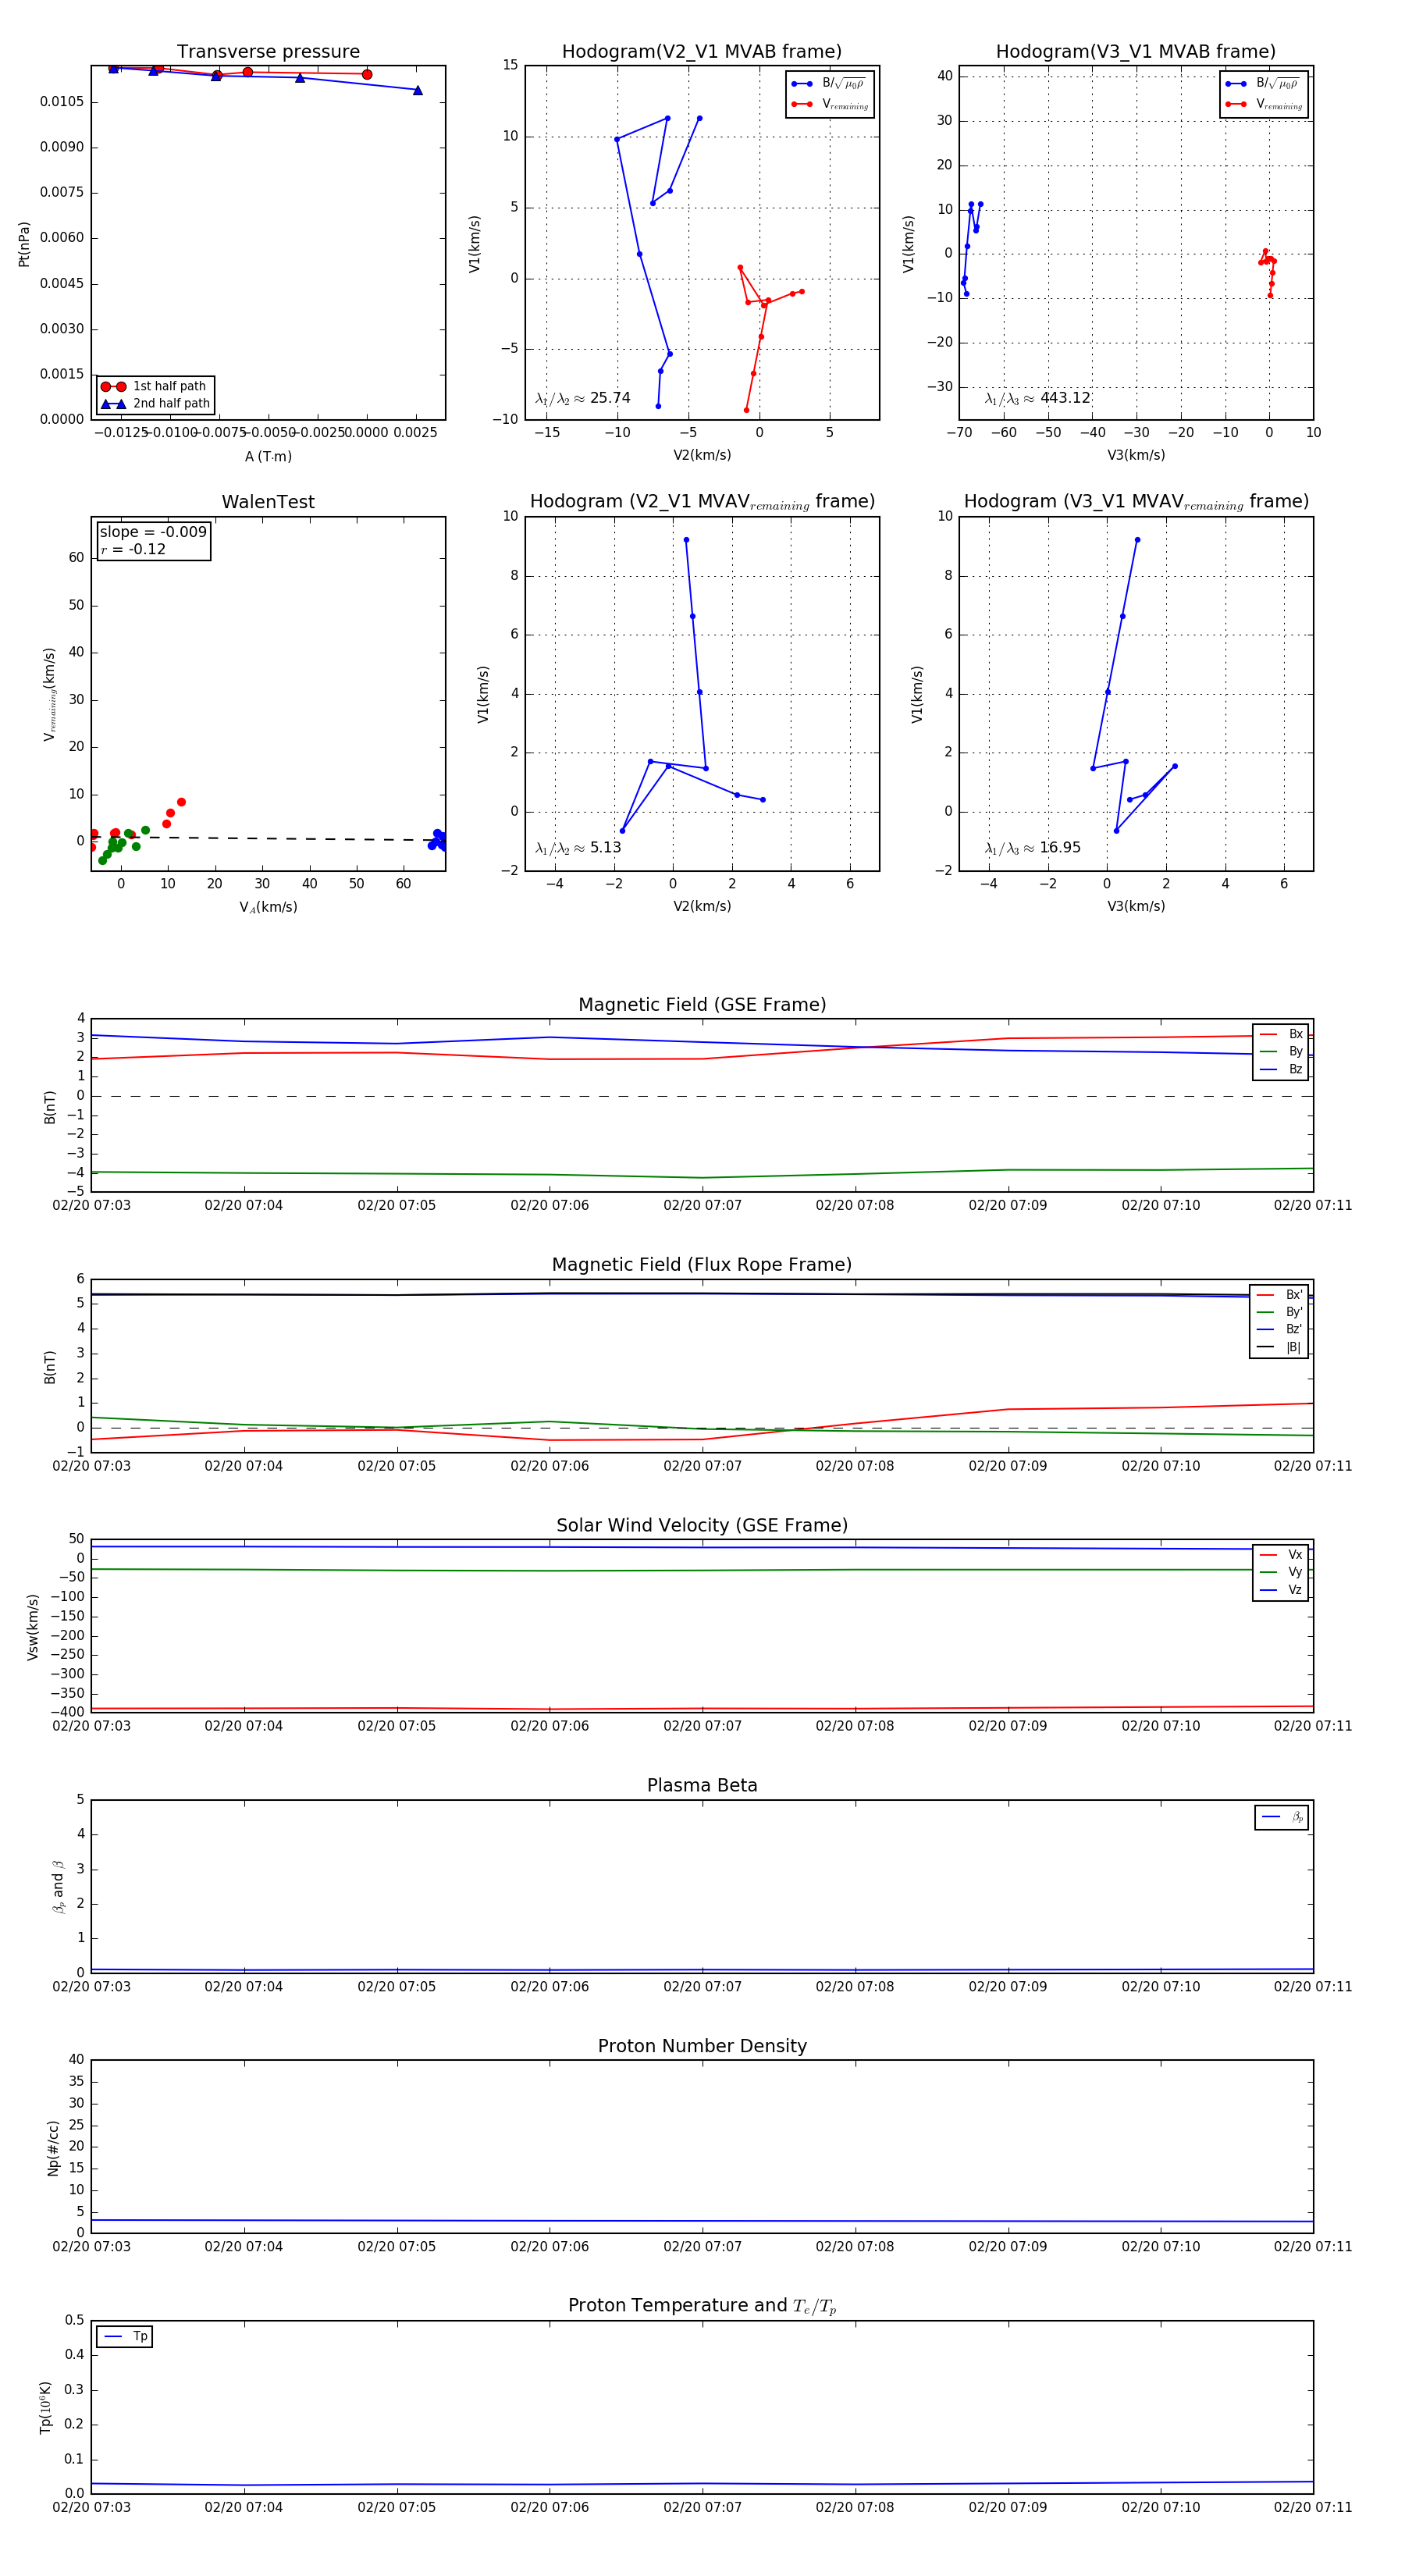1405x2576 pixels.
Task: Click the "1st half path" legend entry
Action: 155,386
